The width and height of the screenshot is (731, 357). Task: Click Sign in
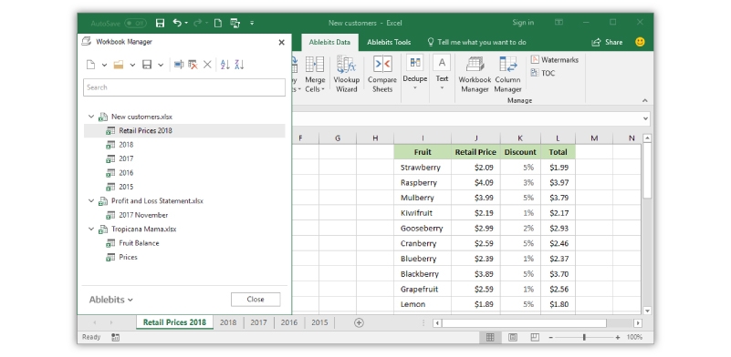tap(523, 23)
